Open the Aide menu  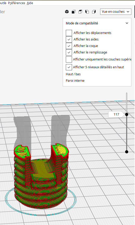pos(30,3)
